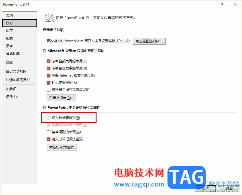Toggle 标记重复单词 checkbox
Image resolution: width=242 pixels, height=195 pixels.
tap(48, 83)
